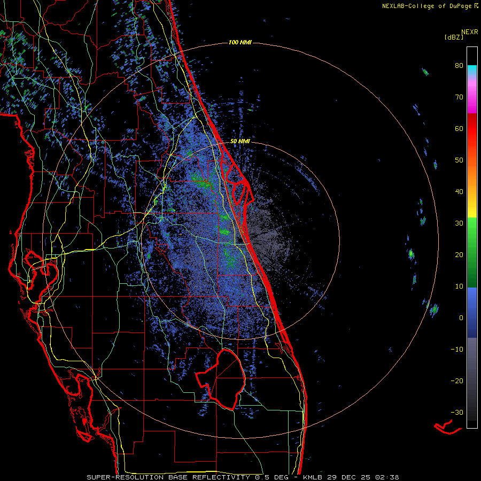Screen dimensions: 481x481
Task: Click the -30 value on dBZ scale
Action: point(457,413)
